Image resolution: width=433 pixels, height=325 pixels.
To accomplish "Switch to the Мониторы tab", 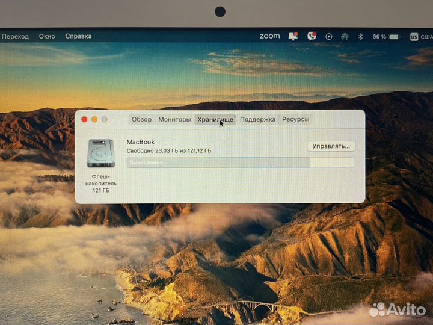I will (x=174, y=119).
